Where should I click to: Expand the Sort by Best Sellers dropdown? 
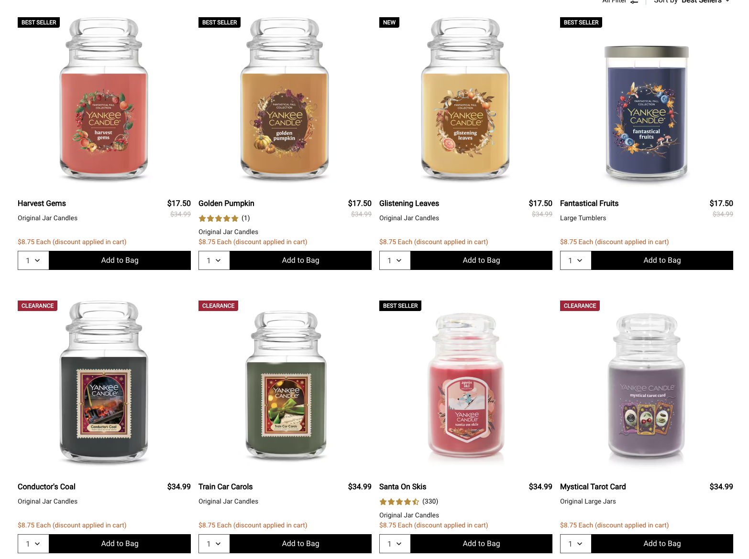(692, 1)
